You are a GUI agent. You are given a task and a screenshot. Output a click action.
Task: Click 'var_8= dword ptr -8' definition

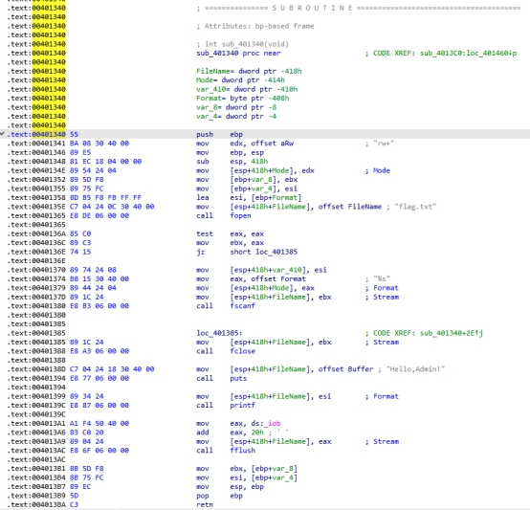click(x=236, y=107)
